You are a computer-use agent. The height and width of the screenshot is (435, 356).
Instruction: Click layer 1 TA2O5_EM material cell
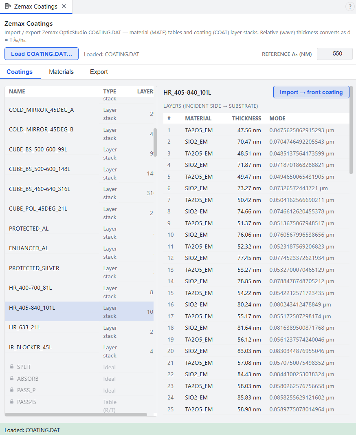(x=199, y=130)
